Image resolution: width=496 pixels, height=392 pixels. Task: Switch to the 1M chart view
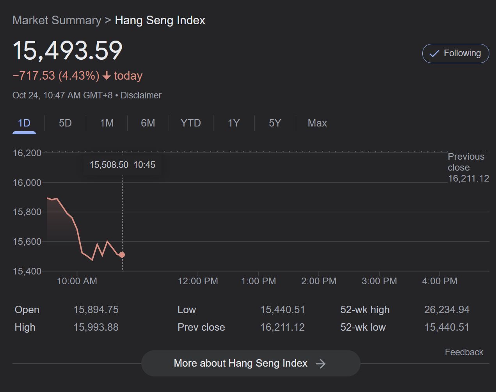(107, 123)
